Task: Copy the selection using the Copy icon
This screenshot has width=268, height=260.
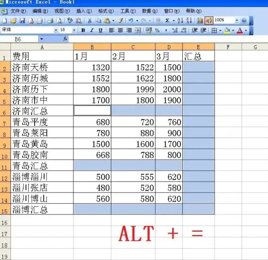Action: (x=98, y=21)
